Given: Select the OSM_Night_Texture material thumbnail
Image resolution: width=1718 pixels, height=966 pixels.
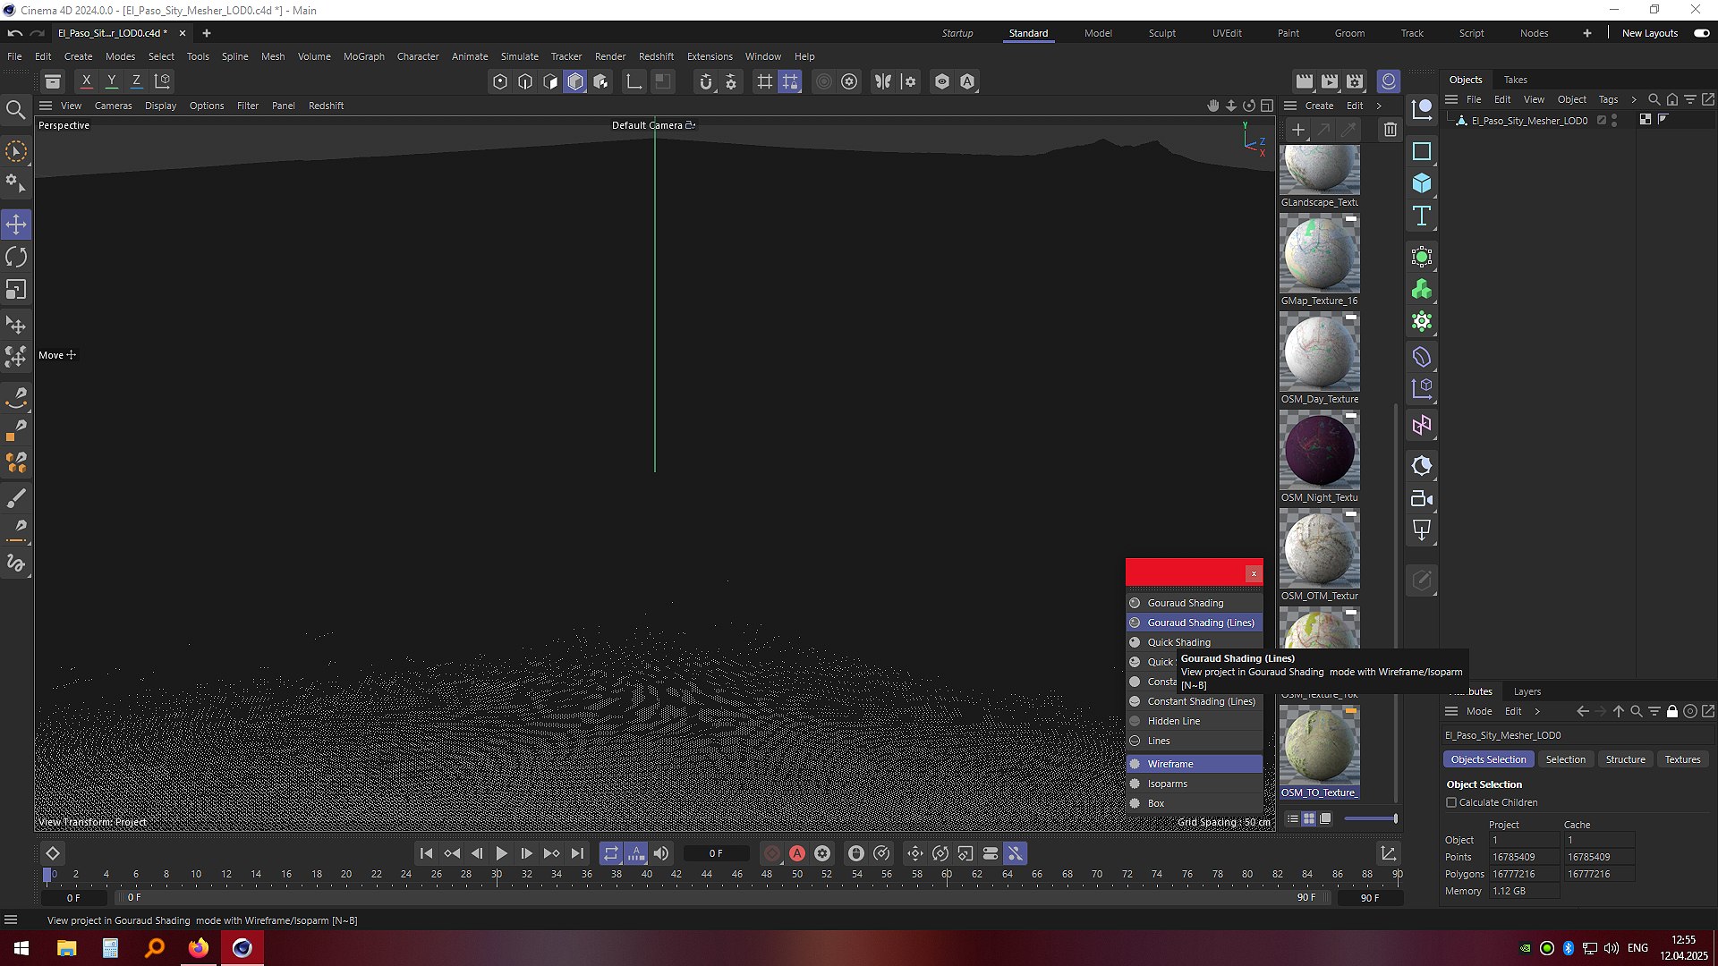Looking at the screenshot, I should (1319, 451).
